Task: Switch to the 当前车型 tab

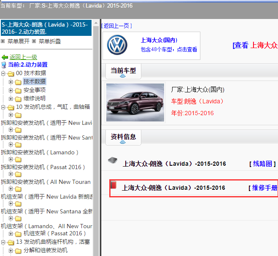Action: pos(123,71)
